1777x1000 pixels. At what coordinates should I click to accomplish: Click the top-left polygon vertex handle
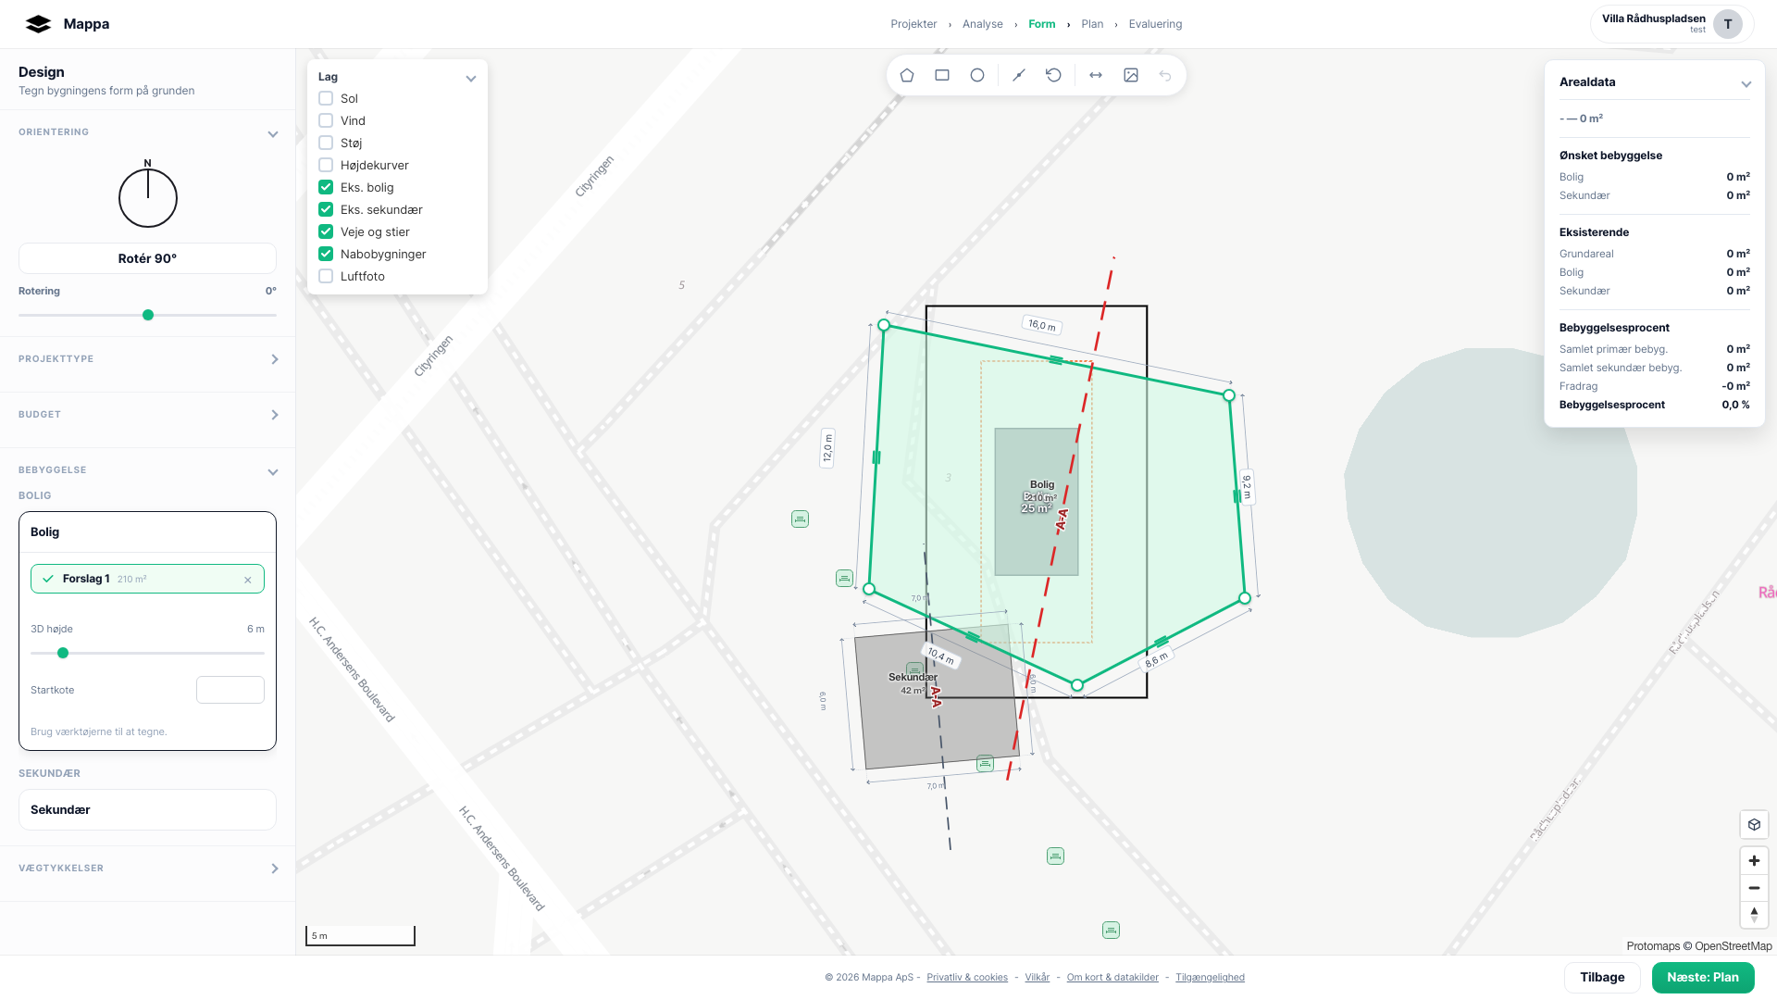tap(884, 325)
